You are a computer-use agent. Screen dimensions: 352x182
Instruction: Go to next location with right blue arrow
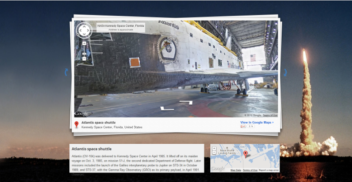[x=285, y=72]
